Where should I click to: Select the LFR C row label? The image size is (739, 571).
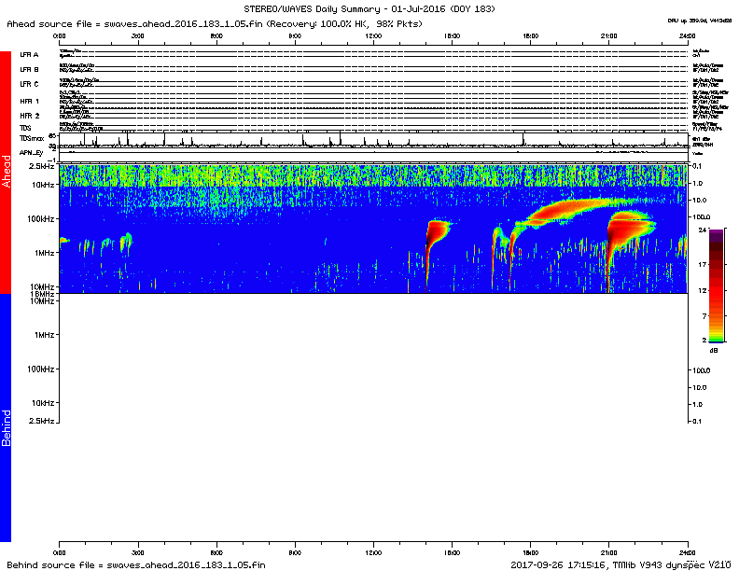29,85
